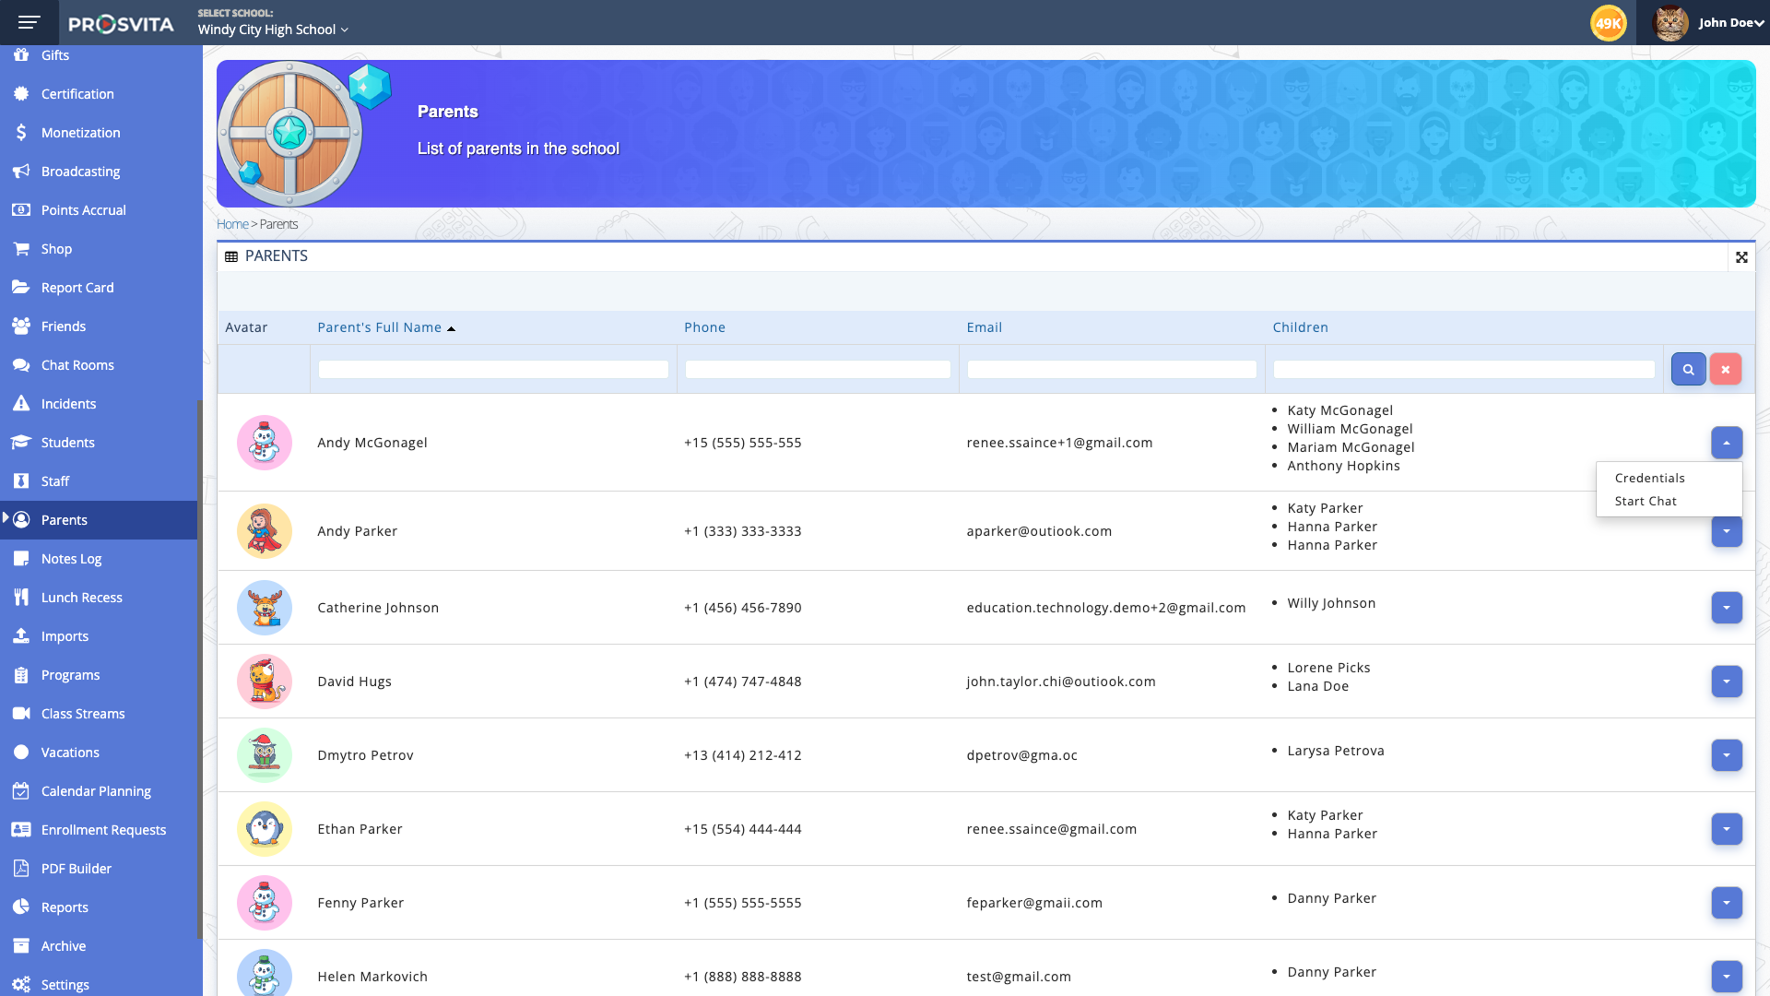Viewport: 1770px width, 996px height.
Task: Open the Students sidebar menu label
Action: click(x=67, y=443)
